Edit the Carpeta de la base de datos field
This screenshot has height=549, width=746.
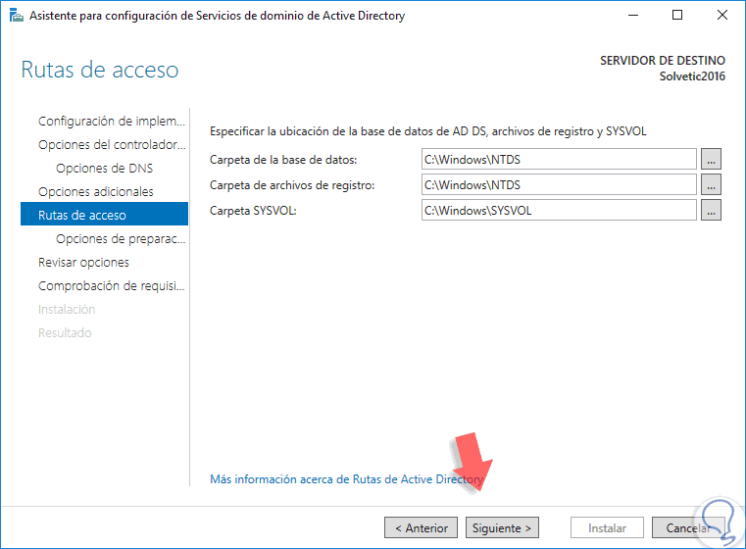click(x=559, y=159)
